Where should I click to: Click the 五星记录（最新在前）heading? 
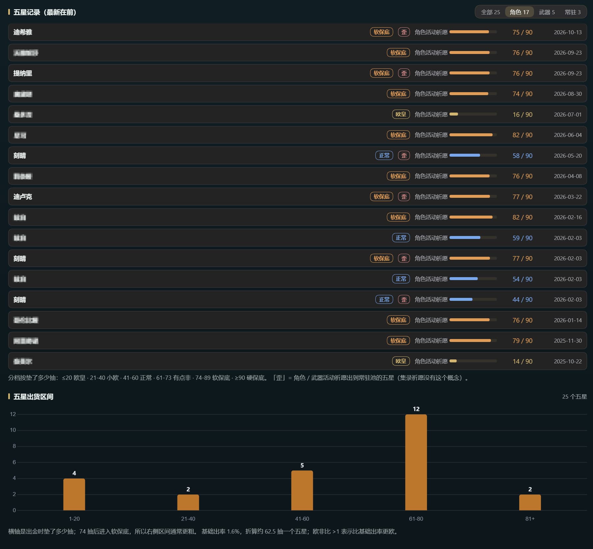[45, 12]
